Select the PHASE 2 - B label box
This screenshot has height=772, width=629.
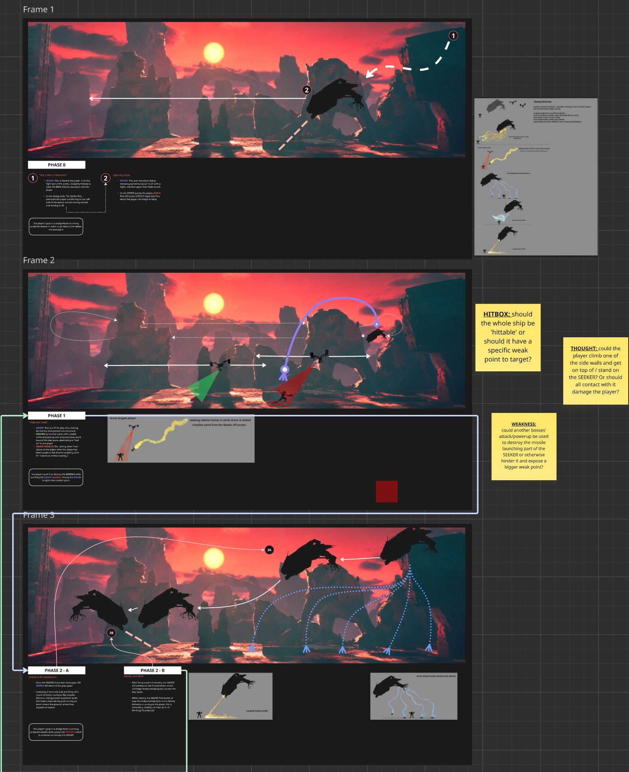[x=152, y=670]
